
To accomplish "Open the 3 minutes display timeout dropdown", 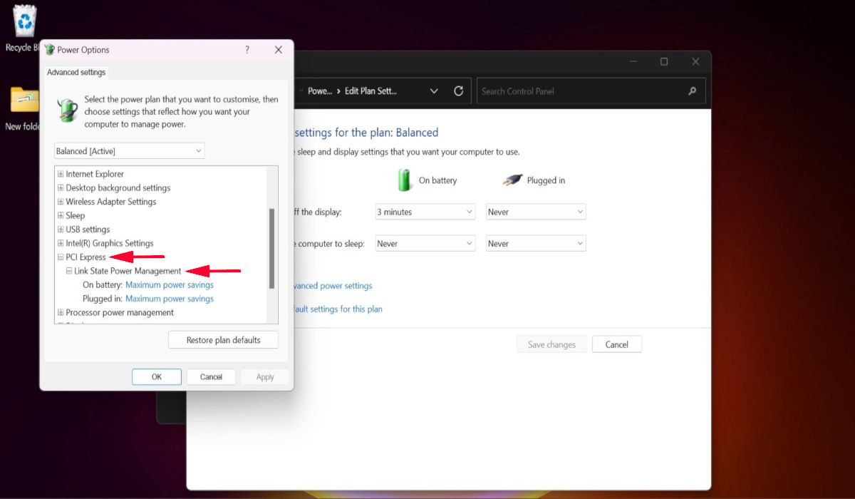I will coord(425,211).
